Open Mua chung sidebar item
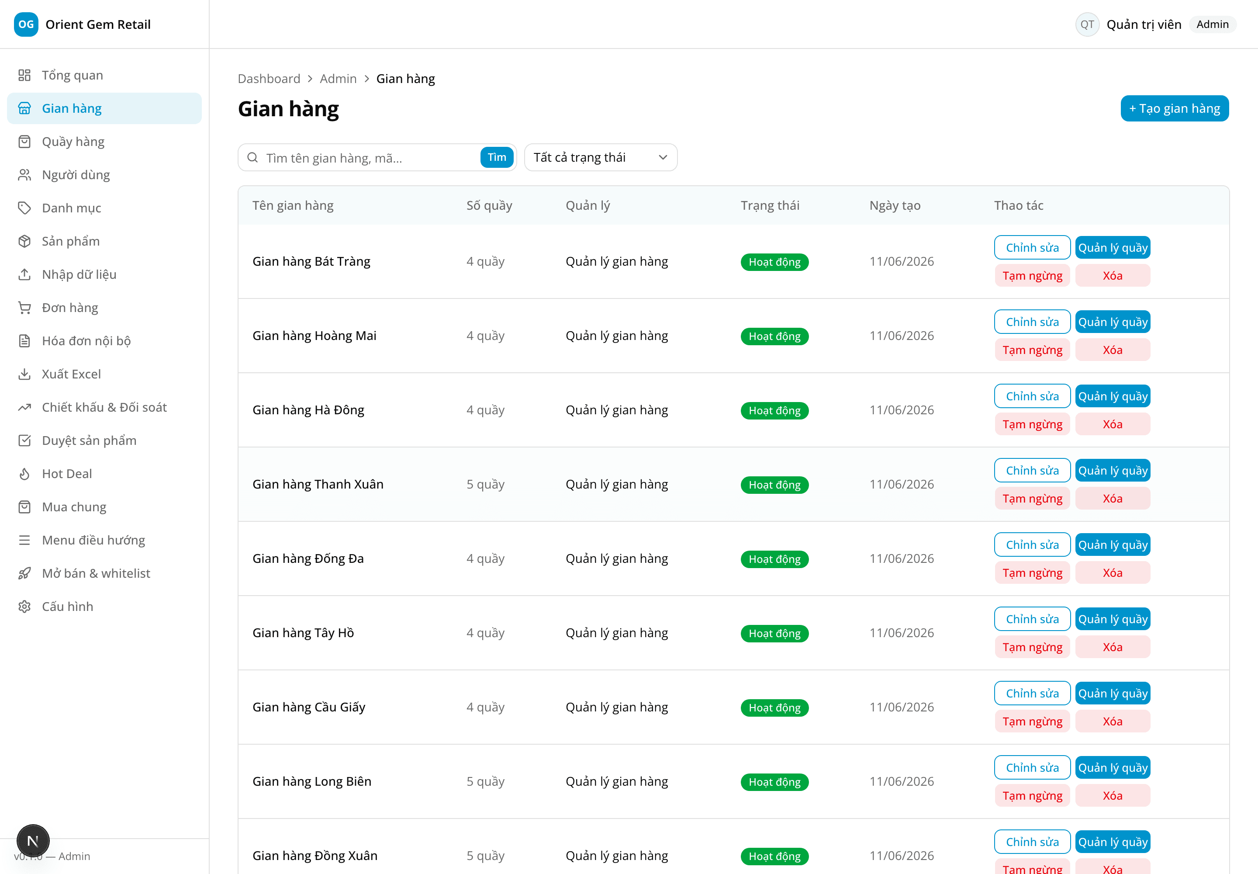 pos(104,507)
